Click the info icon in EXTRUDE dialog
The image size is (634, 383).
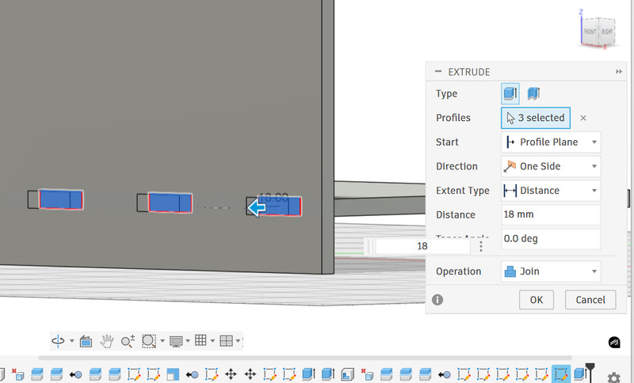pyautogui.click(x=437, y=299)
